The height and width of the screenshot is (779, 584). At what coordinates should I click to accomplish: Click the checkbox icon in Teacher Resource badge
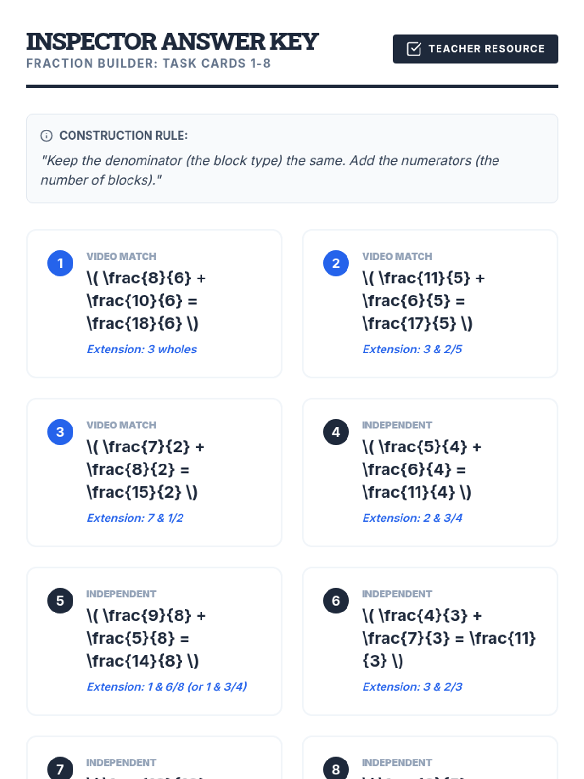click(x=414, y=49)
